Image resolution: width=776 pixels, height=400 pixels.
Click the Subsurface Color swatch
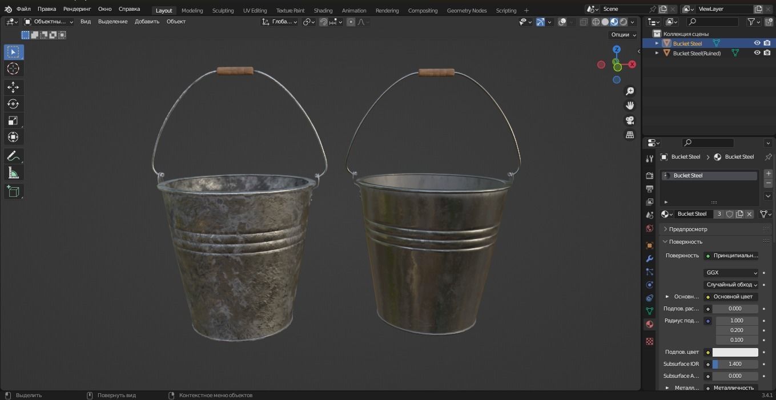tap(735, 352)
